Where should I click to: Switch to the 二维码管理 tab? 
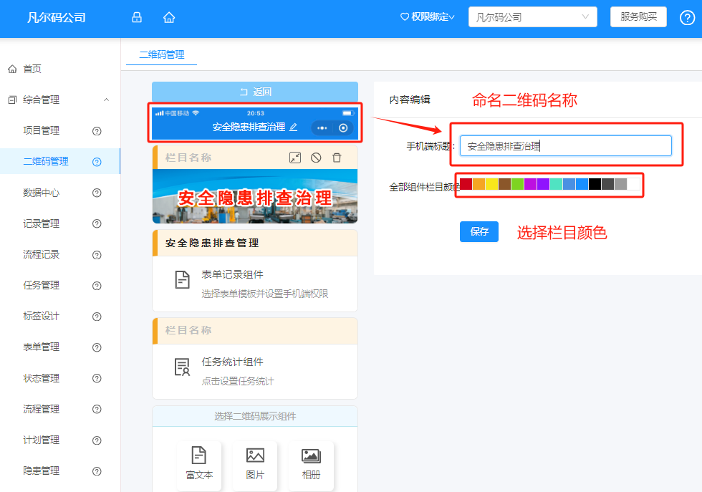point(160,54)
